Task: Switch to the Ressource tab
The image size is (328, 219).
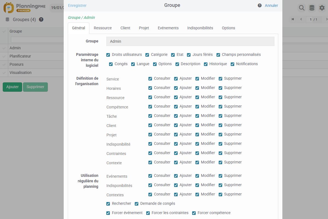Action: click(103, 28)
